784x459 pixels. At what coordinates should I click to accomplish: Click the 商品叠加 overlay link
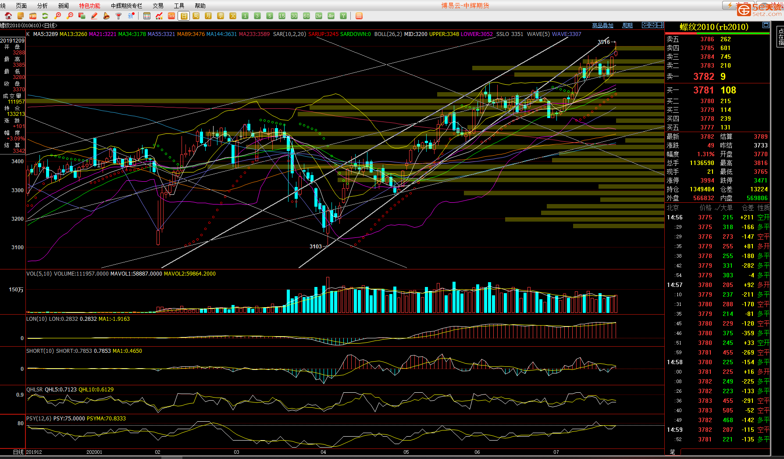point(602,25)
